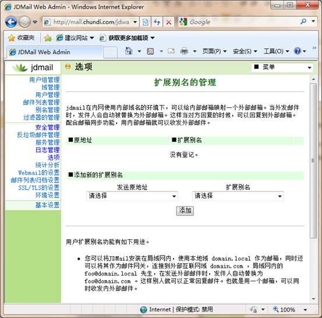The width and height of the screenshot is (322, 318).
Task: Click the browser Back arrow button
Action: (x=11, y=22)
